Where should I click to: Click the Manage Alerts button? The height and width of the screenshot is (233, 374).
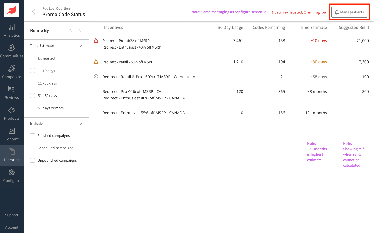coord(349,12)
